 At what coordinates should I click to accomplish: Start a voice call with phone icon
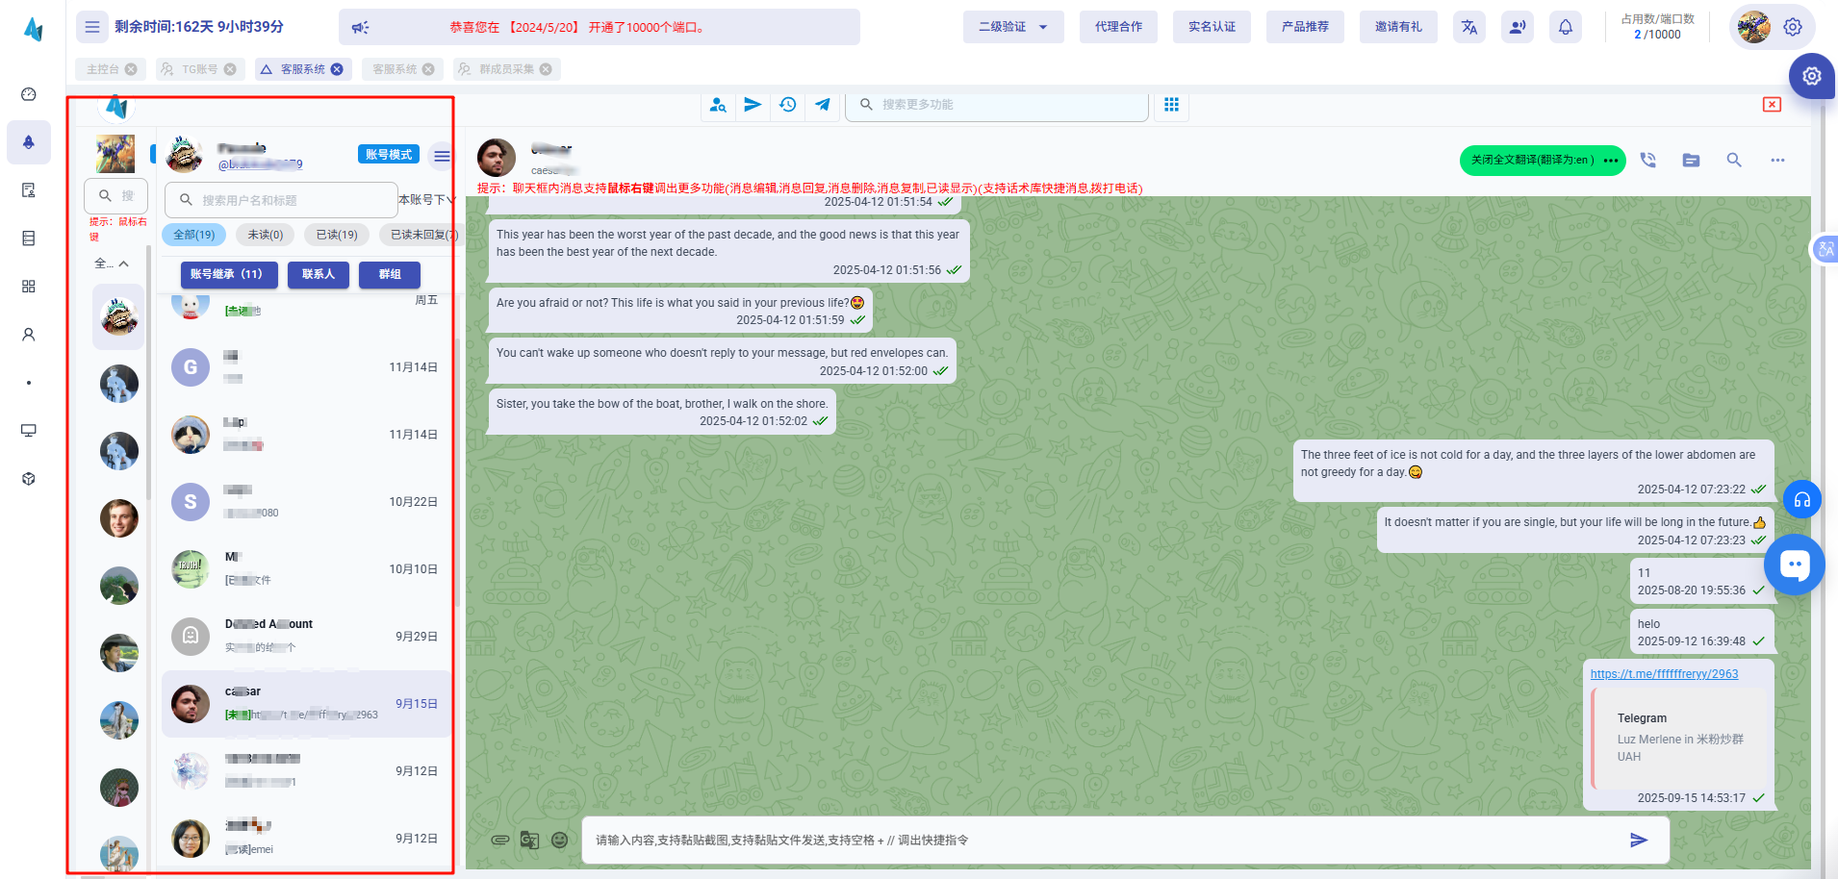click(x=1647, y=161)
